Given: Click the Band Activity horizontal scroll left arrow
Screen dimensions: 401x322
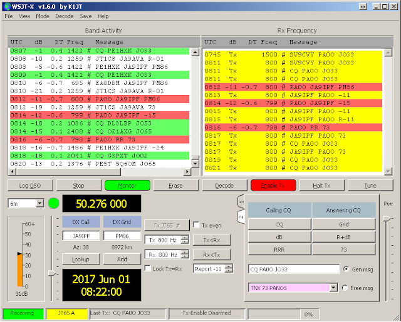Looking at the screenshot, I should click(12, 172).
